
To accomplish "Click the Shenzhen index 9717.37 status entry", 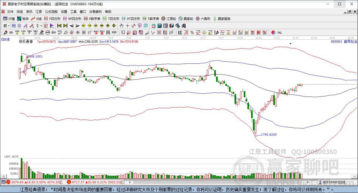I will click(x=95, y=182).
